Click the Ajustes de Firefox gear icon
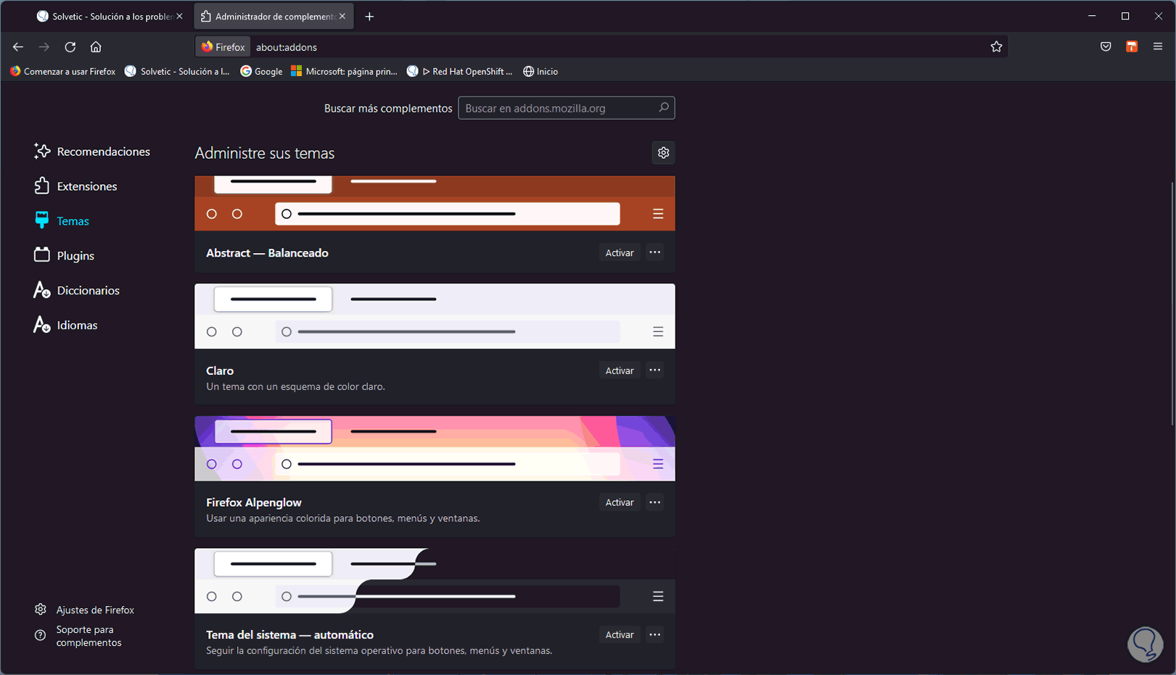 pyautogui.click(x=41, y=610)
